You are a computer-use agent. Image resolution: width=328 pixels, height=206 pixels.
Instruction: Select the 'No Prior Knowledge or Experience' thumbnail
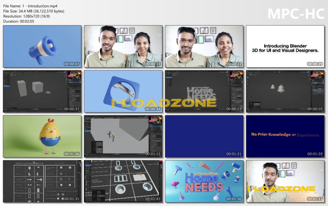pyautogui.click(x=285, y=136)
